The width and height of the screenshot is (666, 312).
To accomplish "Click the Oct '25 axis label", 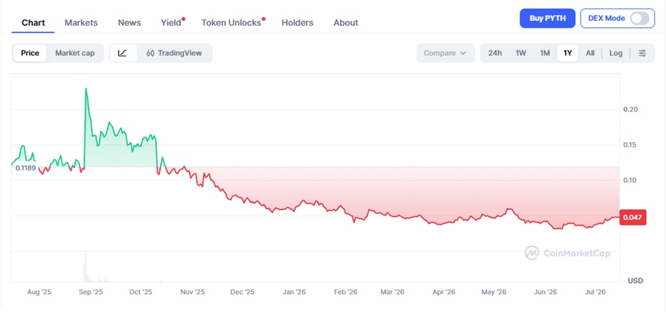I will (141, 292).
